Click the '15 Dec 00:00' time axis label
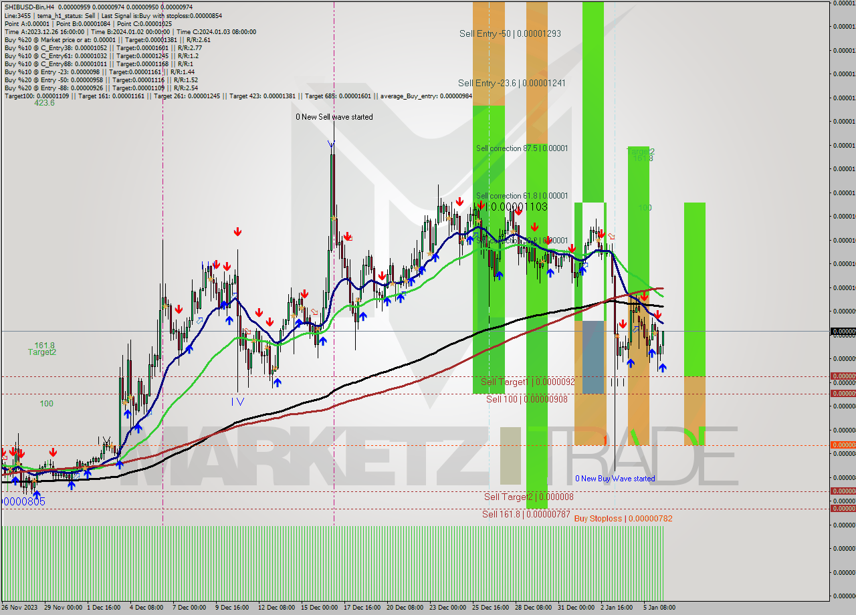The image size is (856, 615). pyautogui.click(x=318, y=608)
